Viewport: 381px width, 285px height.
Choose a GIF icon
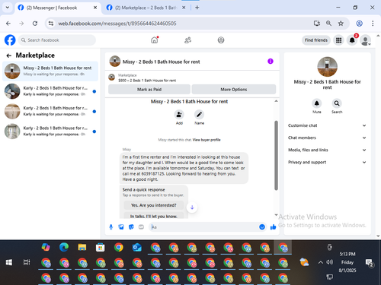pos(141,227)
